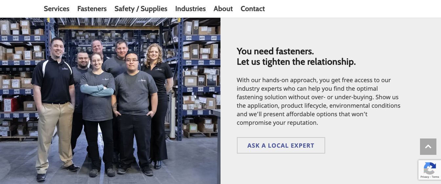The height and width of the screenshot is (184, 441).
Task: Click the red box on the shelf
Action: point(10,105)
